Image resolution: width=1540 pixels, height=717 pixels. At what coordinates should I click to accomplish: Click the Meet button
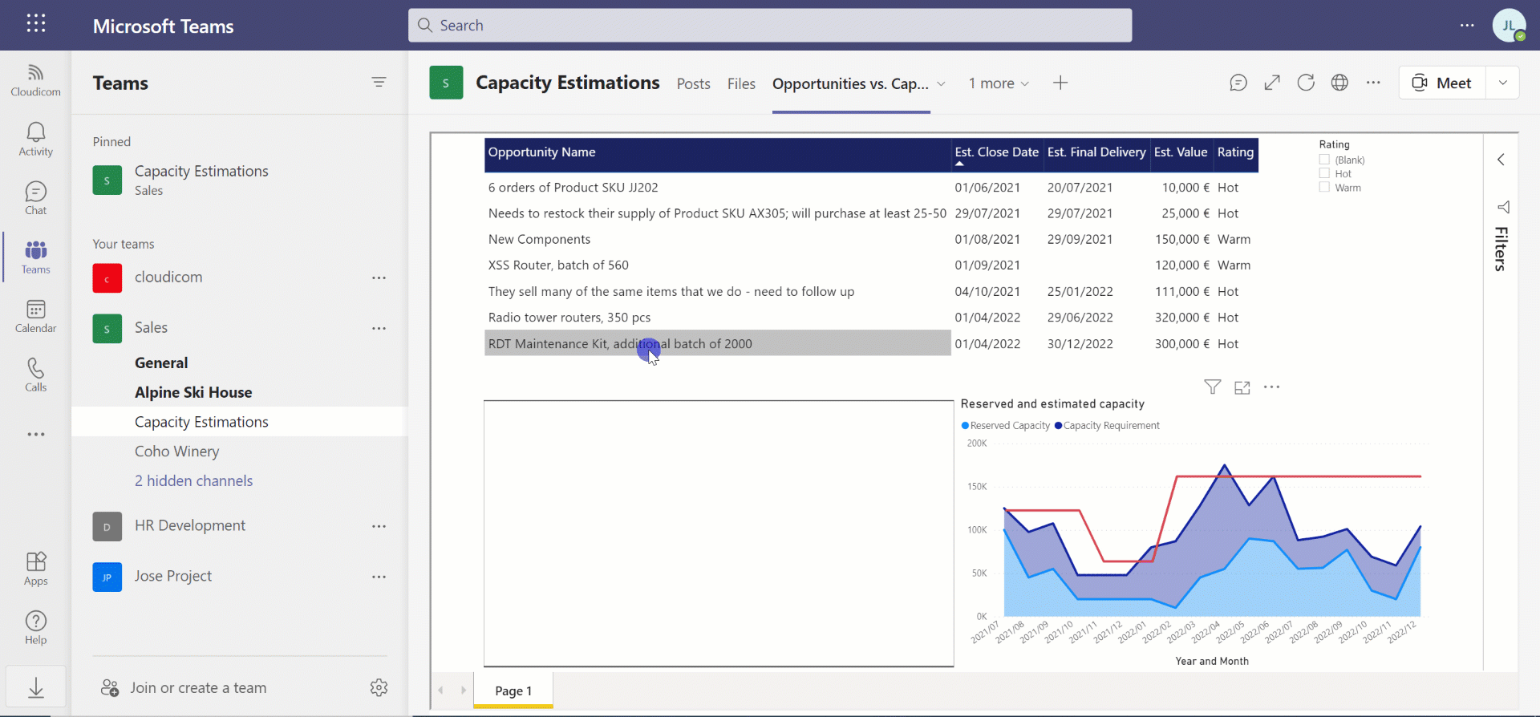tap(1442, 83)
